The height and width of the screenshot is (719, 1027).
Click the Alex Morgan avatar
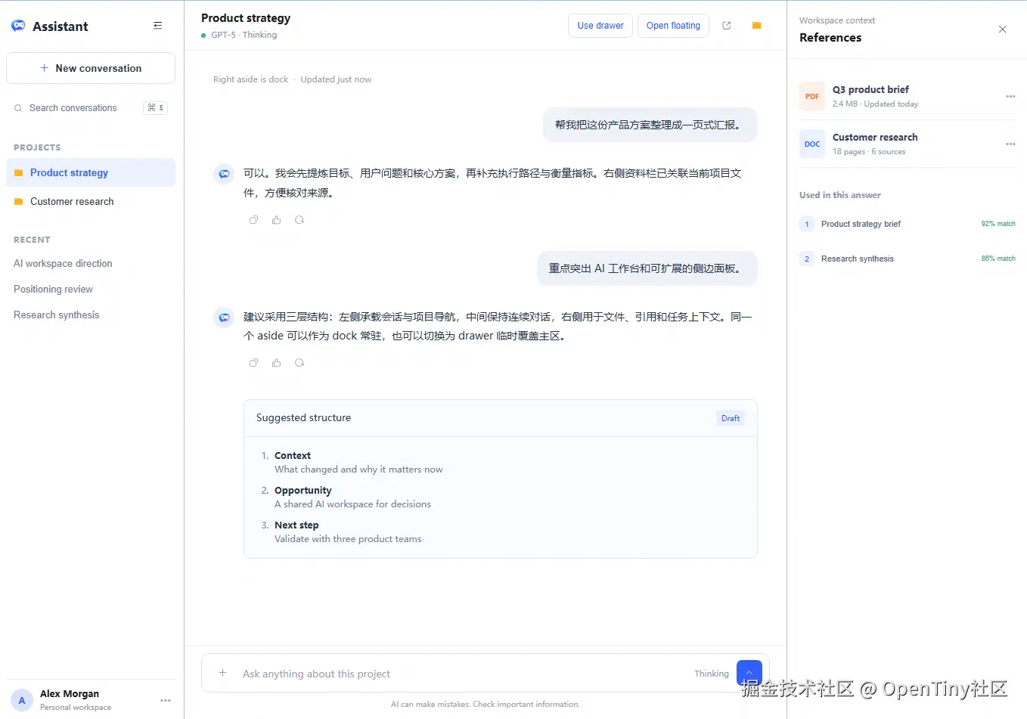pos(22,700)
